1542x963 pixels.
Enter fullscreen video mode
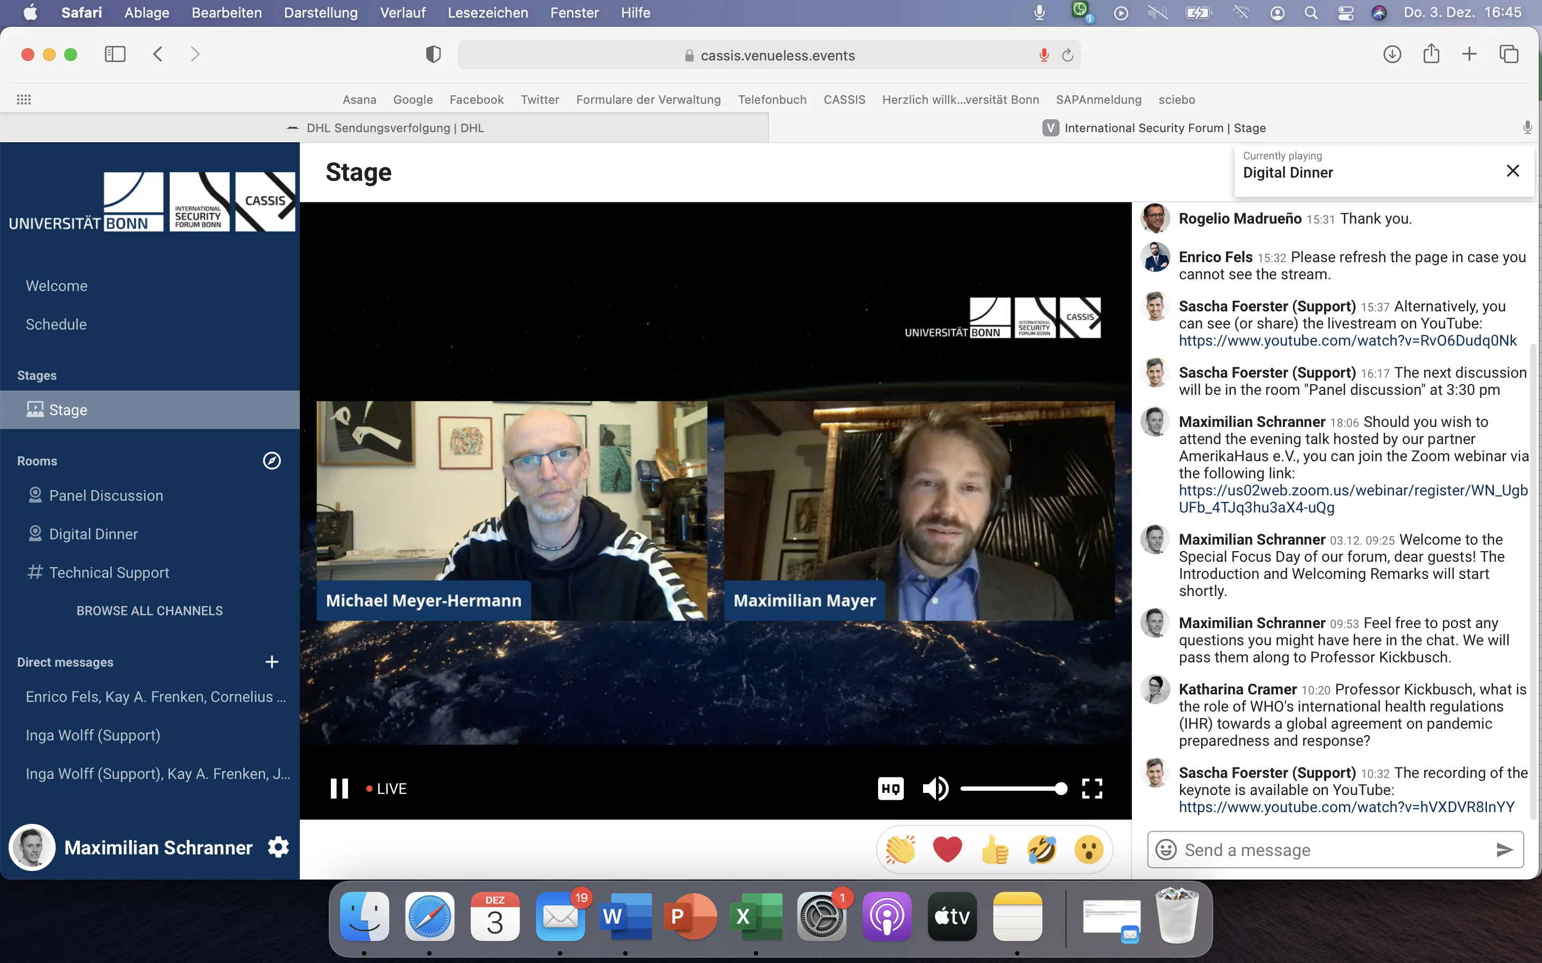pyautogui.click(x=1092, y=789)
